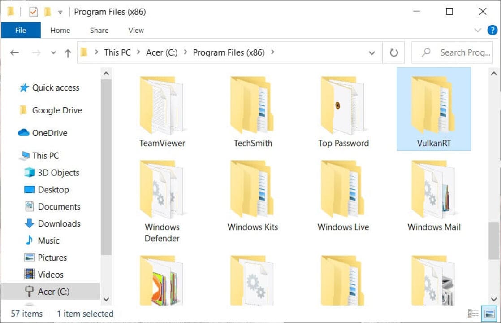Open Pictures in navigation pane

[x=46, y=258]
